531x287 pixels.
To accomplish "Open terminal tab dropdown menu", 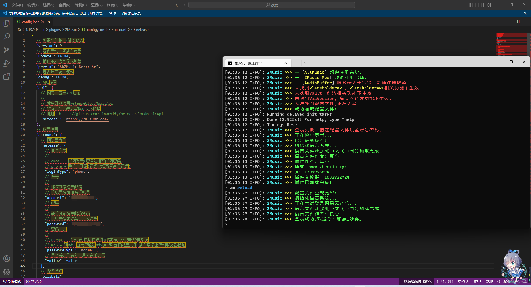I will coord(305,63).
